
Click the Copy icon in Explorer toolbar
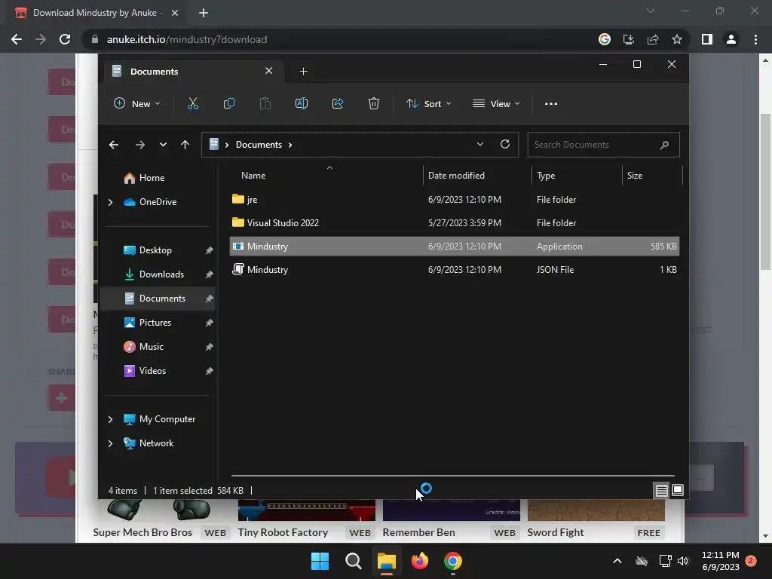pyautogui.click(x=229, y=103)
